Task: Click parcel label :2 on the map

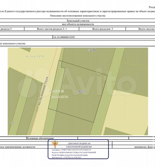Action: pyautogui.click(x=13, y=122)
